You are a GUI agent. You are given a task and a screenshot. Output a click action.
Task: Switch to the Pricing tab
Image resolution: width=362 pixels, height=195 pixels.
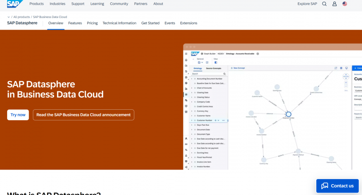[x=92, y=23]
